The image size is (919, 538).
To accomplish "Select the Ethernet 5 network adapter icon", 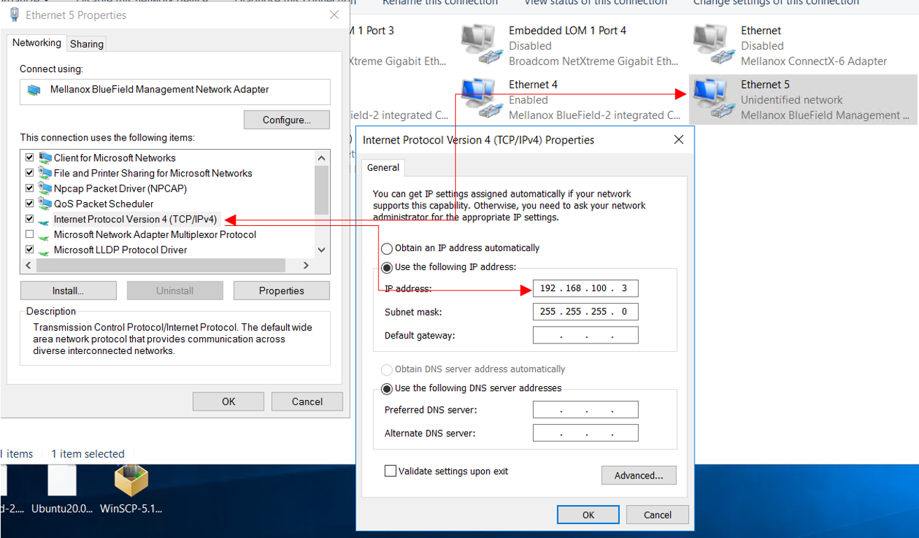I will (x=713, y=99).
